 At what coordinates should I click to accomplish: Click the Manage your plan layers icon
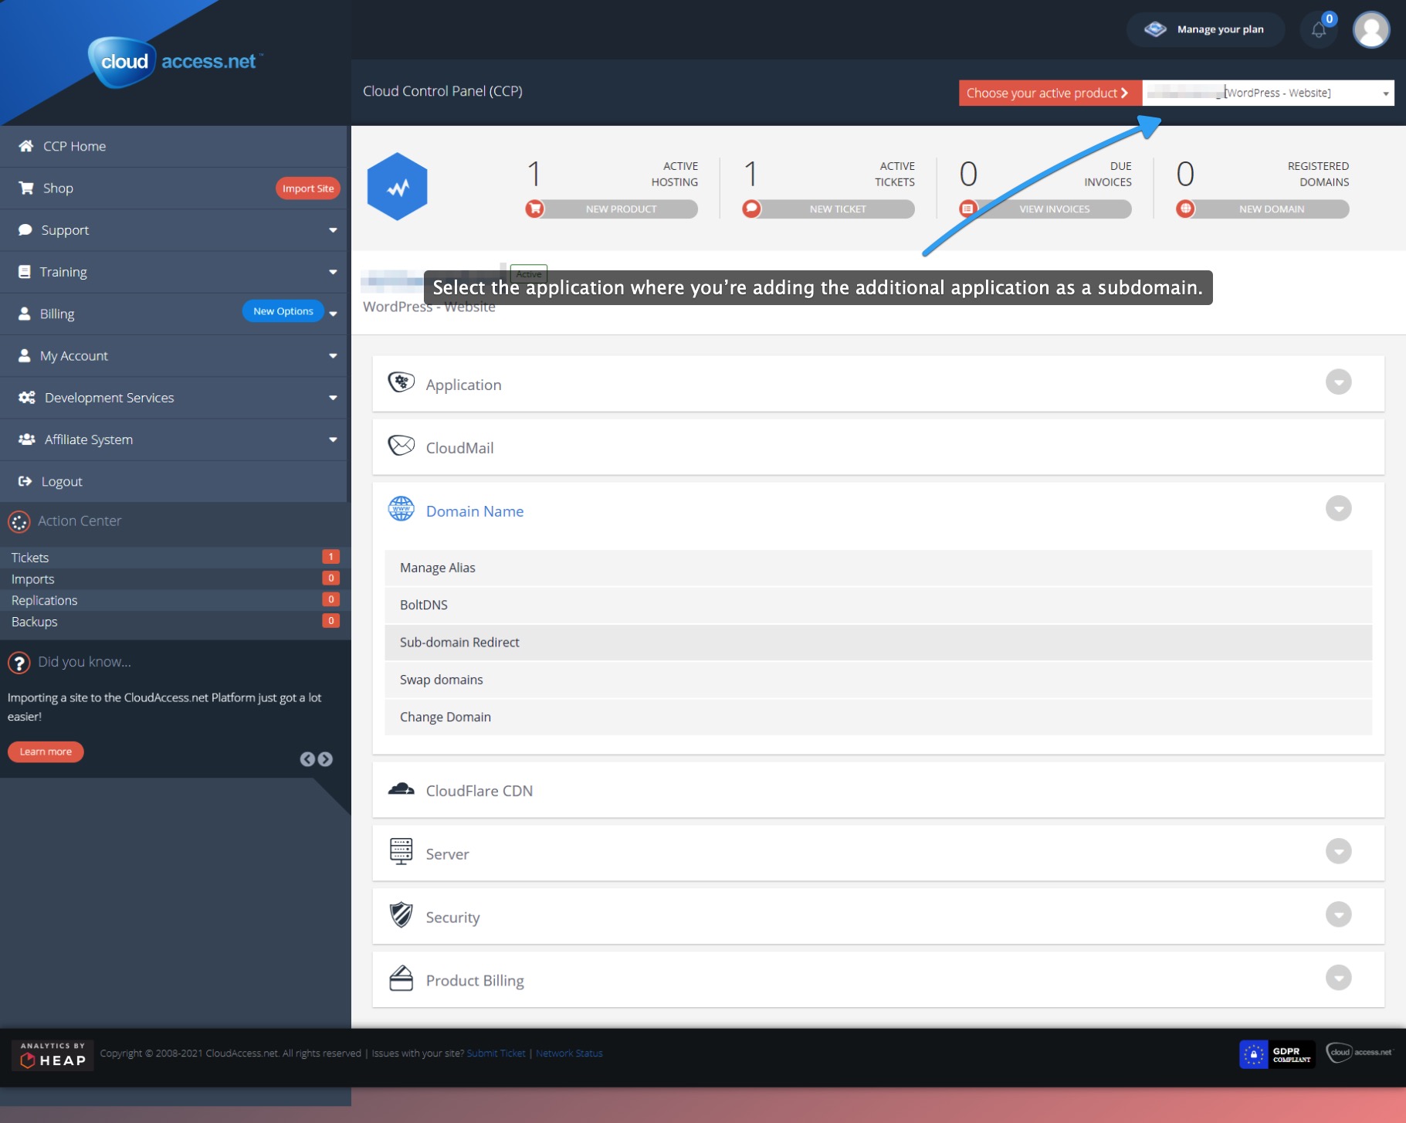coord(1155,29)
